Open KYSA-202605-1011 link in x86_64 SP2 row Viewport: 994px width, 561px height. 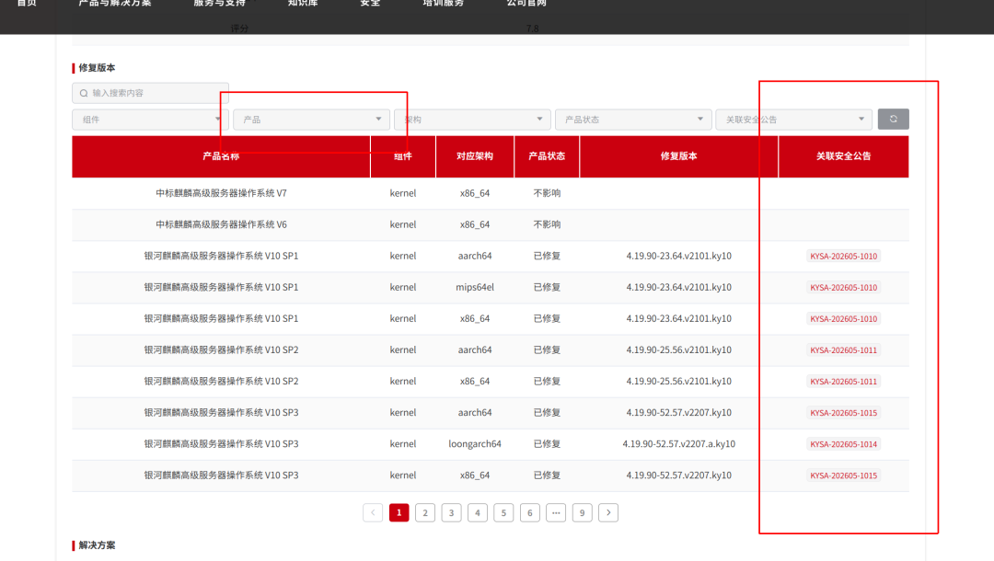[843, 382]
